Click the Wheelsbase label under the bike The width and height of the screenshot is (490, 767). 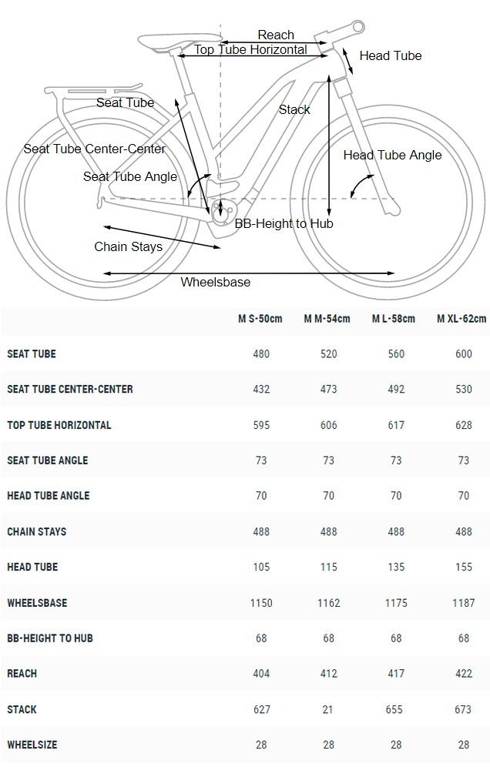pos(216,283)
